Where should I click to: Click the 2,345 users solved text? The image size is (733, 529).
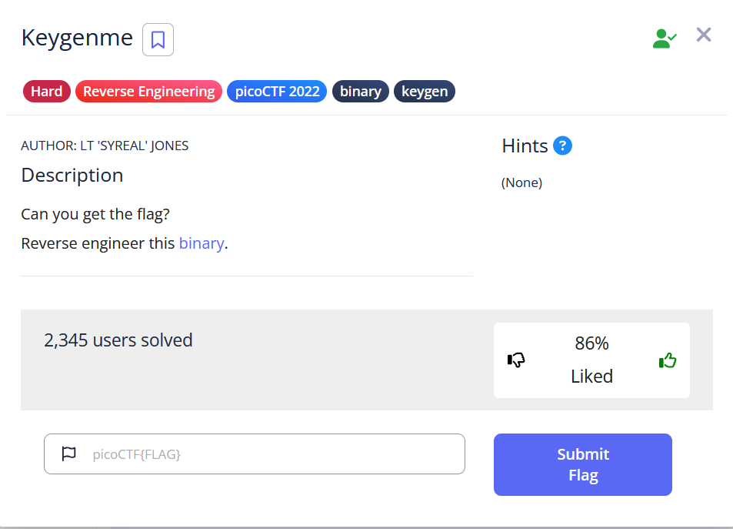118,340
